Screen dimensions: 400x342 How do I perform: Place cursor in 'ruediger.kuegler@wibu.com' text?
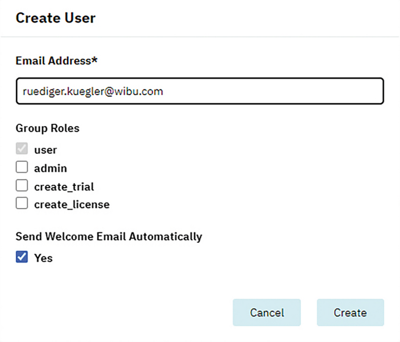pos(93,92)
